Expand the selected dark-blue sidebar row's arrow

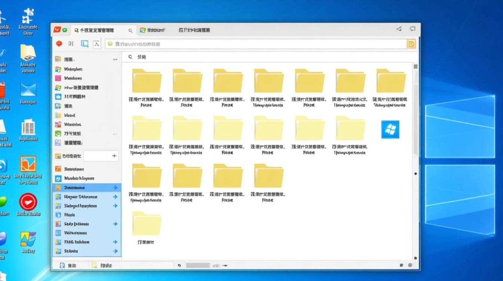(115, 188)
